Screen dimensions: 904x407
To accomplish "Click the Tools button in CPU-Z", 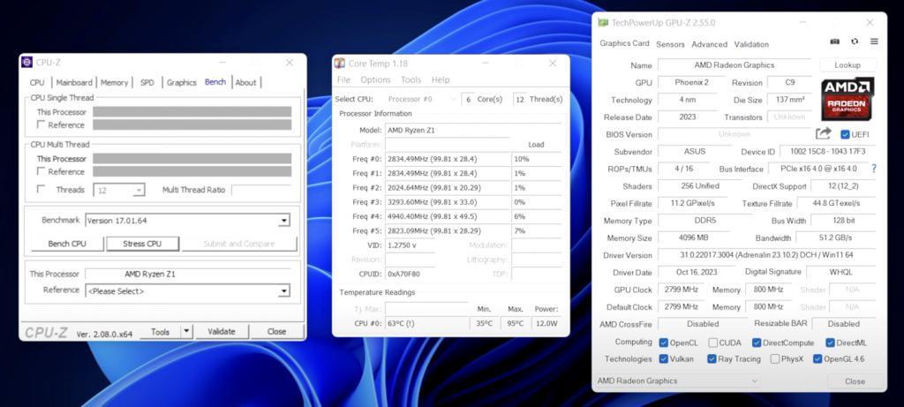I will click(161, 331).
